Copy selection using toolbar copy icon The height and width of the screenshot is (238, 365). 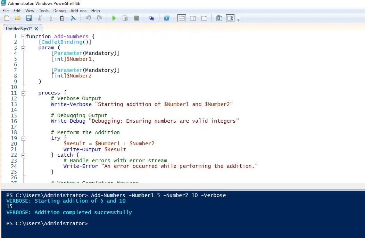[51, 18]
